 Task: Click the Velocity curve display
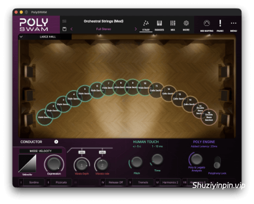27,163
